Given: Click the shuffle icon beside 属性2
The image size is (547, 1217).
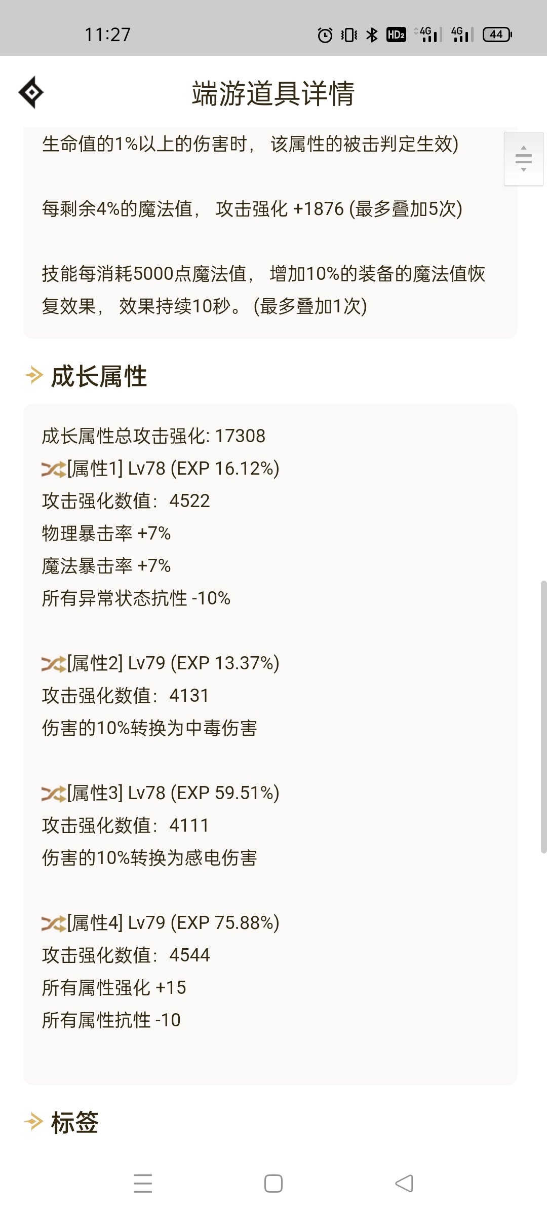Looking at the screenshot, I should [54, 664].
